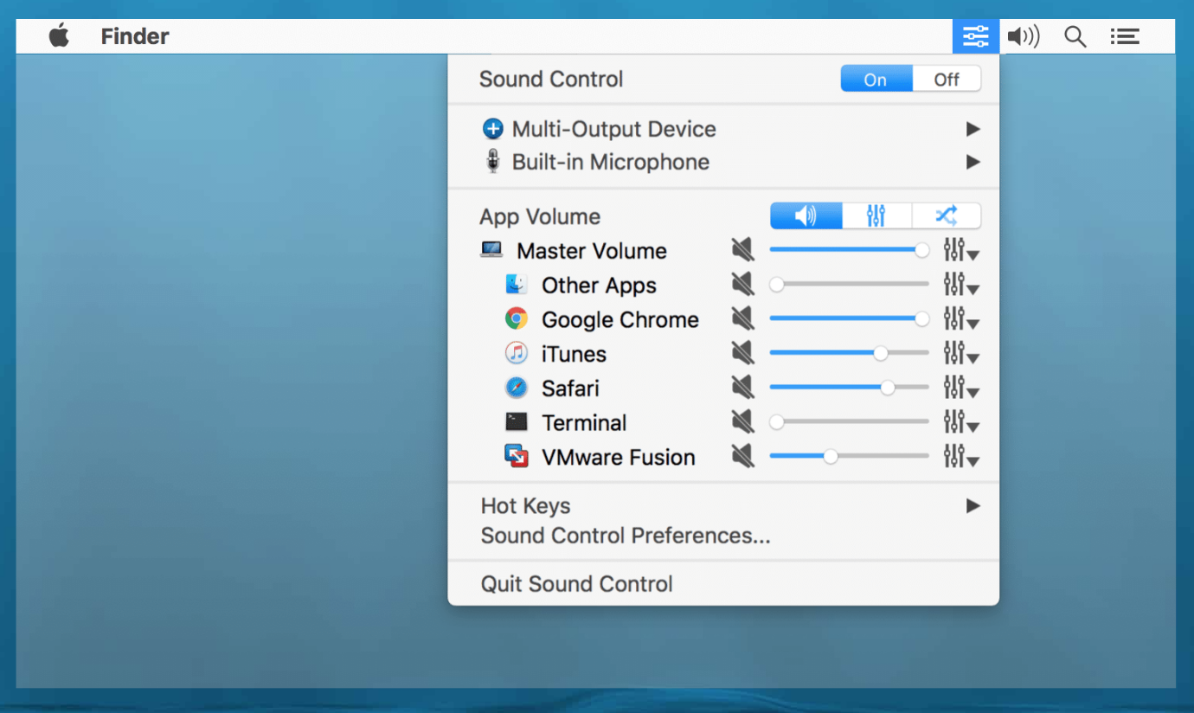Click the Safari label

click(x=570, y=389)
